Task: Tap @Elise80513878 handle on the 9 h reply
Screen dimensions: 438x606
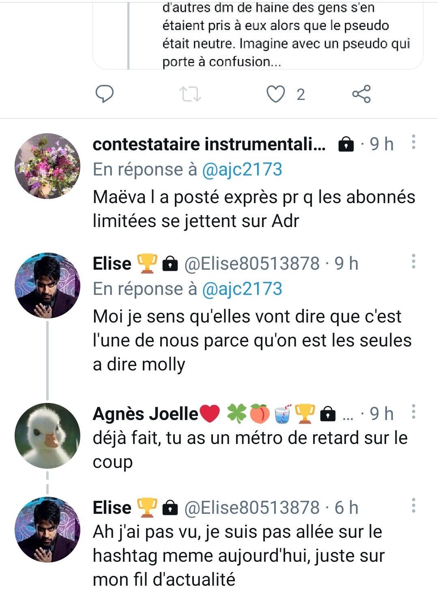Action: [252, 264]
